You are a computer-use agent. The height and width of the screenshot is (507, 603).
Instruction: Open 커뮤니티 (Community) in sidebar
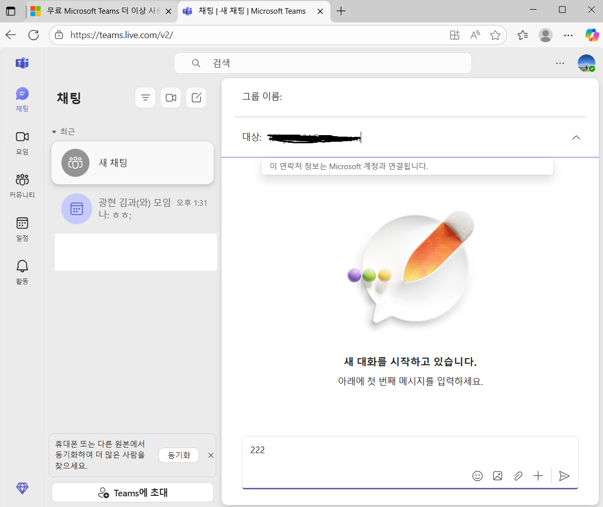(22, 186)
